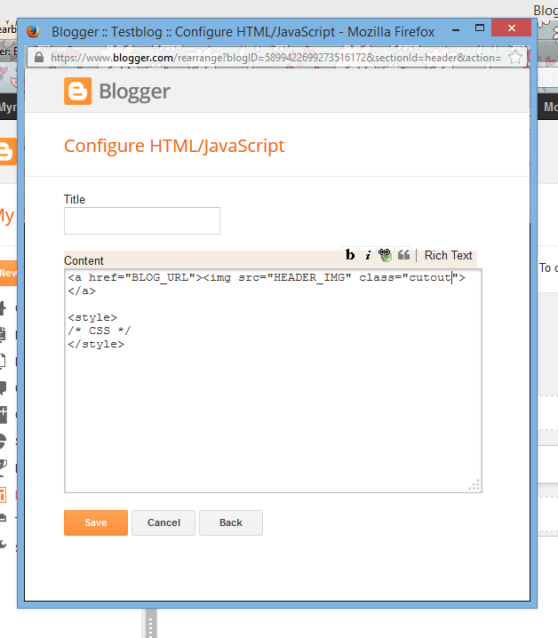
Task: Click the Firefox icon in the title bar
Action: pos(33,31)
